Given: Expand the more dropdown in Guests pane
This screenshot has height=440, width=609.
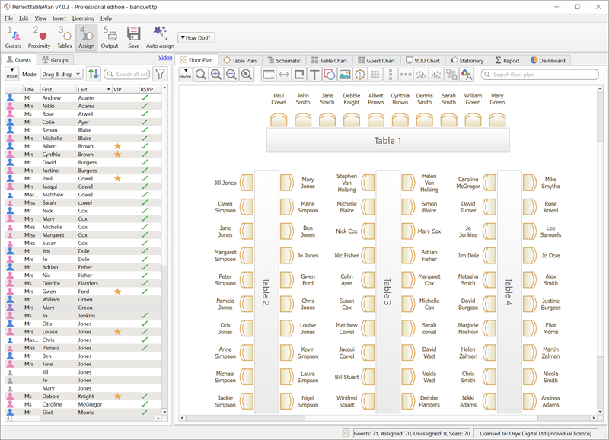Looking at the screenshot, I should [x=11, y=74].
